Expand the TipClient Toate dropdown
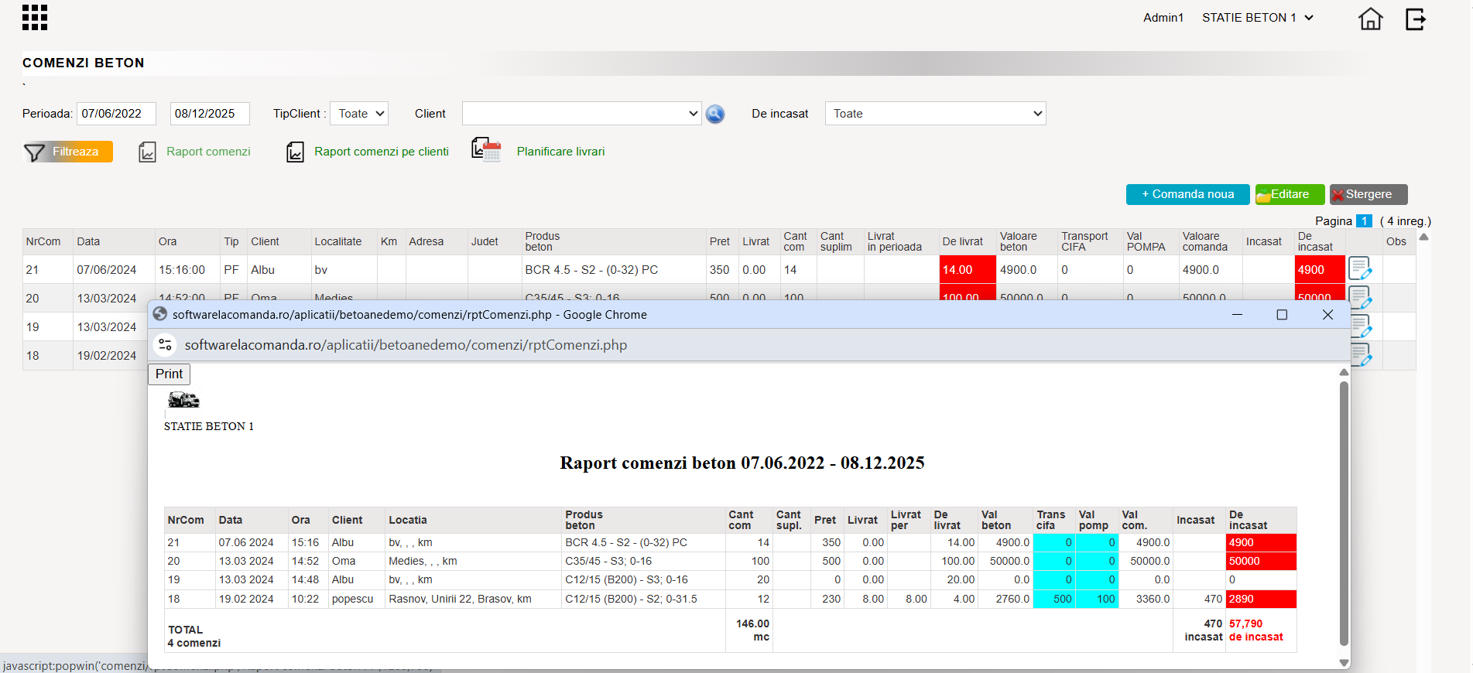This screenshot has width=1473, height=673. (x=359, y=114)
